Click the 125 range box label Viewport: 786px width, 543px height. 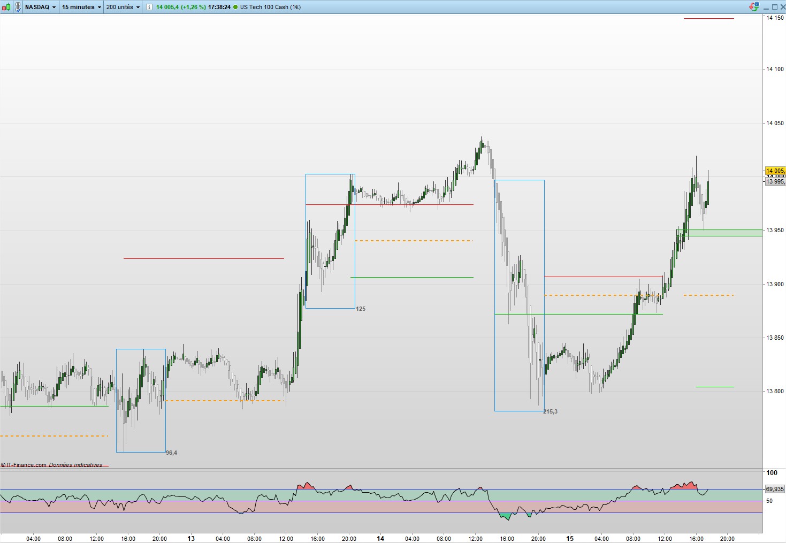(x=361, y=309)
